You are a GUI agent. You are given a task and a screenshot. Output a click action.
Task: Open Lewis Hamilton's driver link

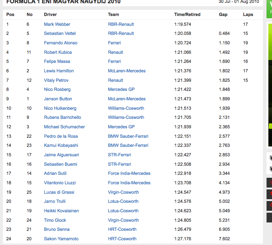click(59, 71)
